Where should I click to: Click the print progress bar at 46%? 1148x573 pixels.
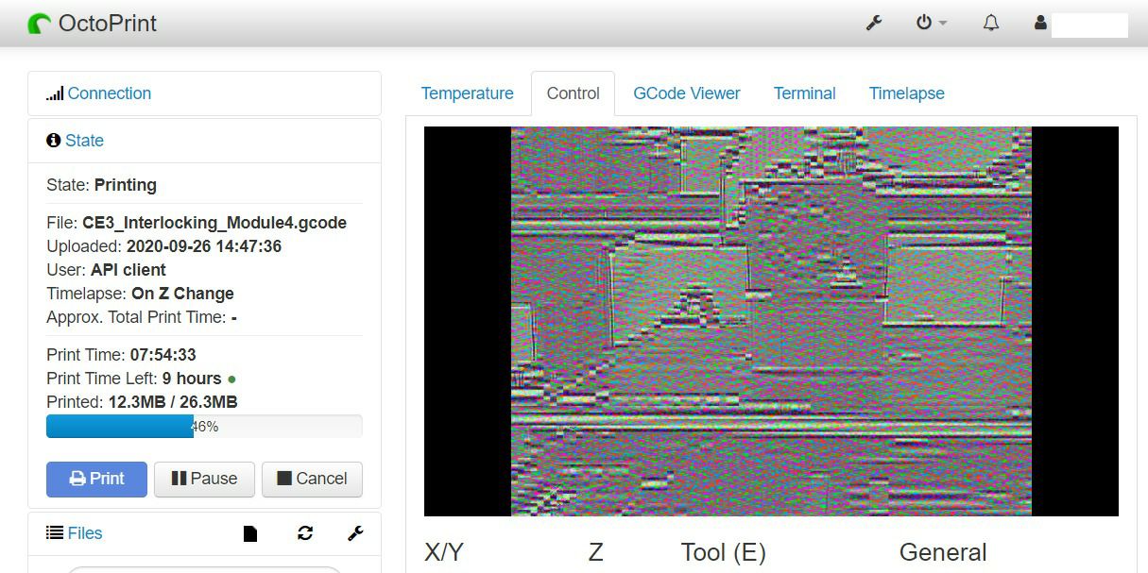click(204, 427)
